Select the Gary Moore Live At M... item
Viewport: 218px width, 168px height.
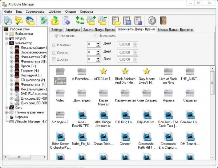coord(146,76)
